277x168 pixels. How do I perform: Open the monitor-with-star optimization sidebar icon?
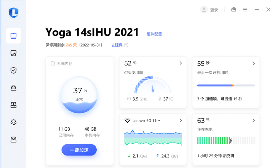click(x=14, y=53)
